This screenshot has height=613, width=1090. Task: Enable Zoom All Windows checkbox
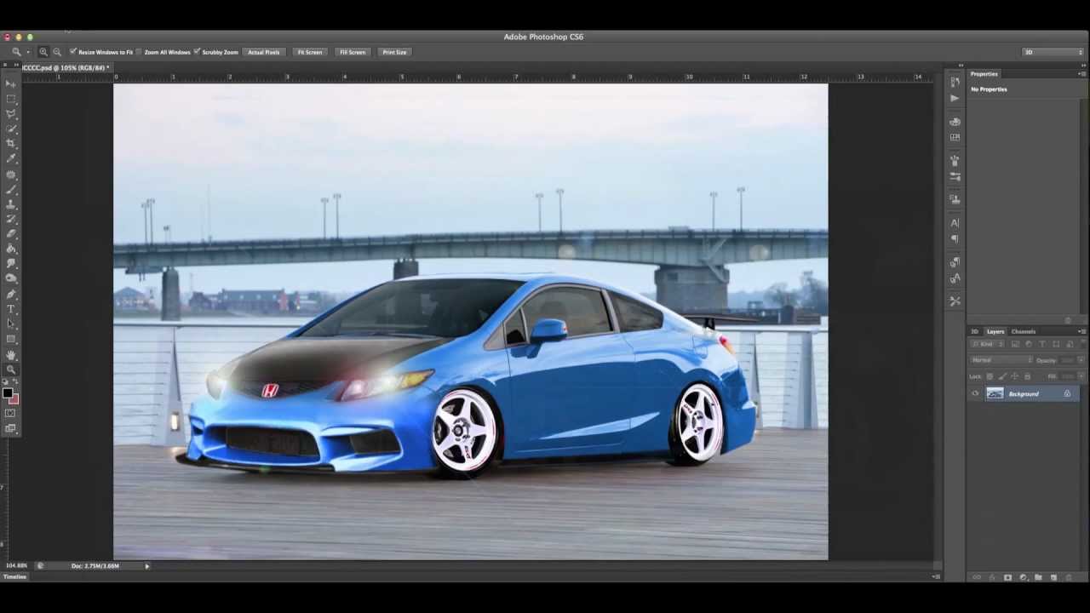click(139, 52)
